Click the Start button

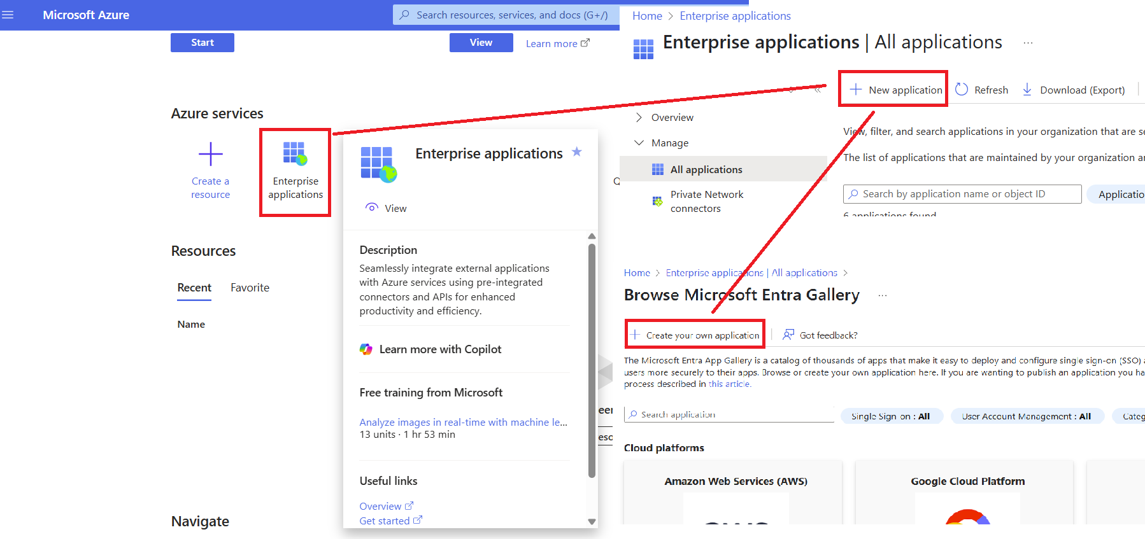tap(203, 43)
